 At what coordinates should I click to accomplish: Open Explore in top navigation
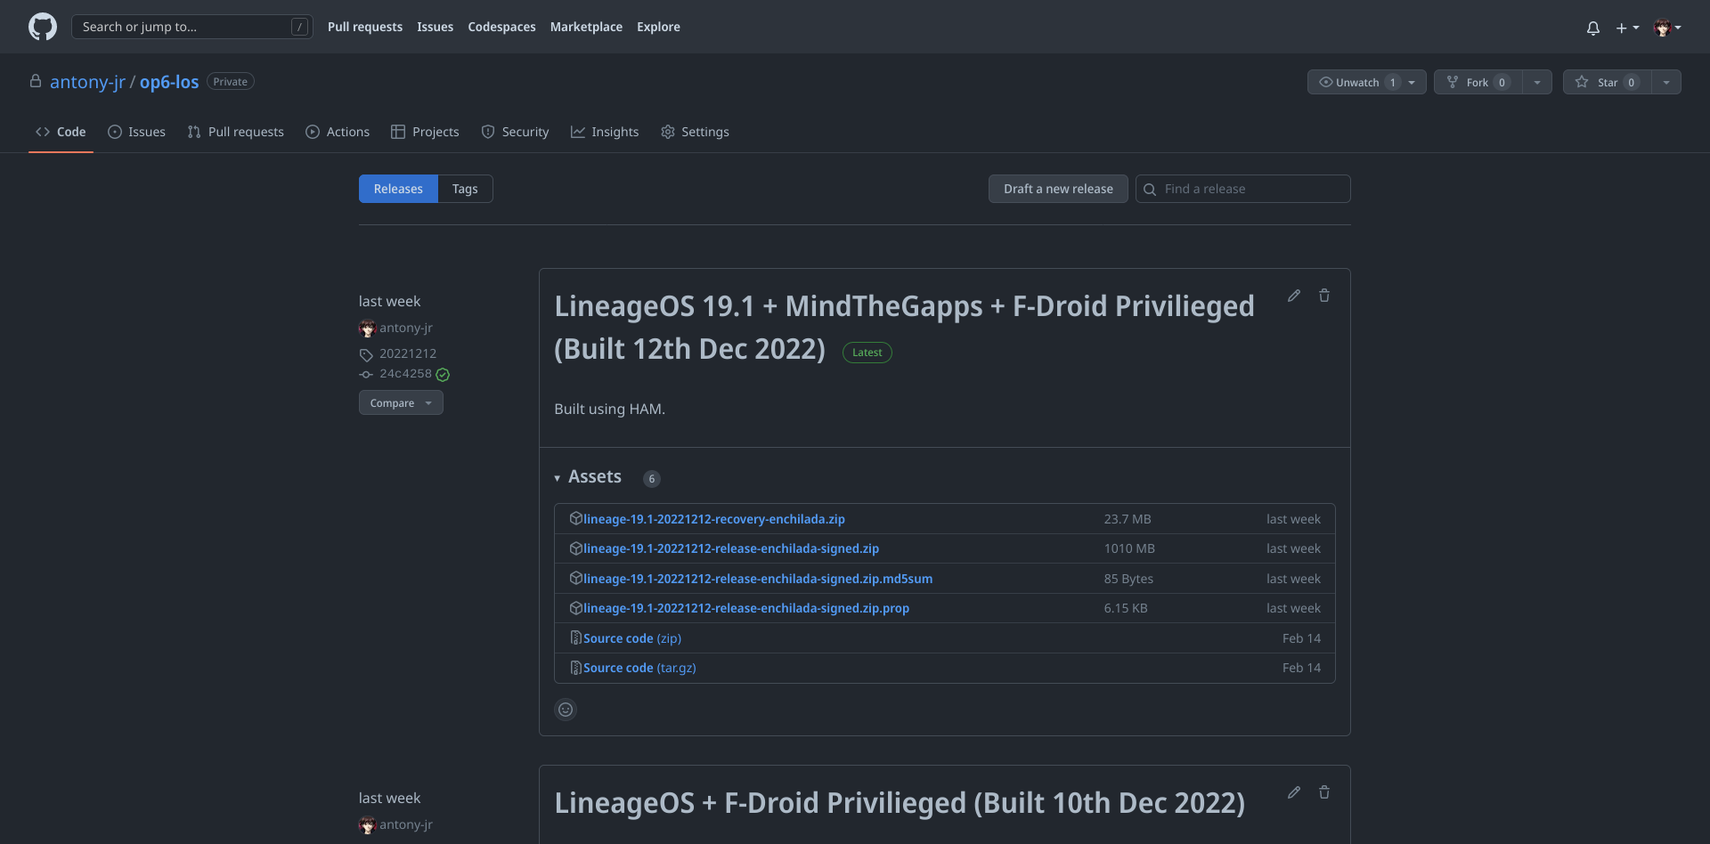point(658,27)
